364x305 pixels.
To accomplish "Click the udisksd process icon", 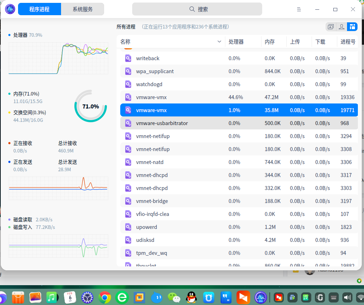I will point(128,240).
